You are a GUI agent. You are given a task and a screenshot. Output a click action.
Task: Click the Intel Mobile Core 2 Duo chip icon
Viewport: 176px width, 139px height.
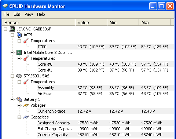(19, 52)
